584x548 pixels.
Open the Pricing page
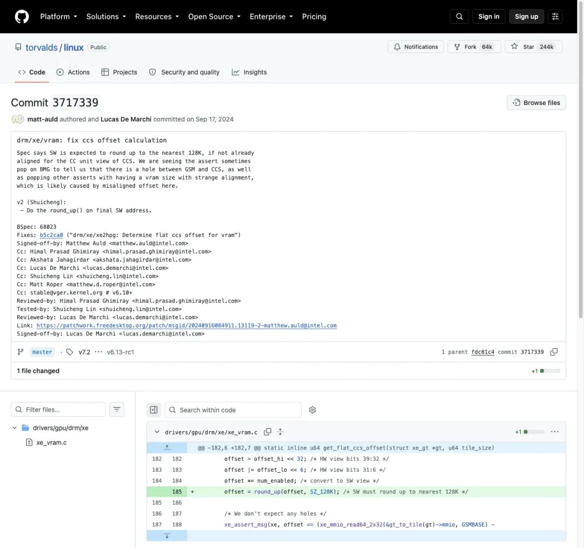coord(314,17)
